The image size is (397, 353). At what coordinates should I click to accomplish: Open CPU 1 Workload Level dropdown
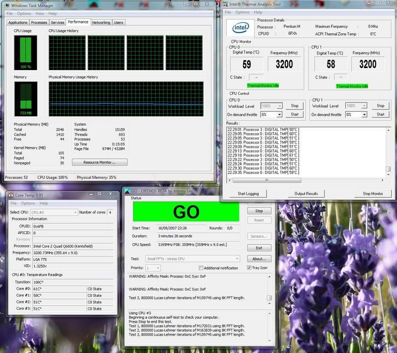coord(356,106)
